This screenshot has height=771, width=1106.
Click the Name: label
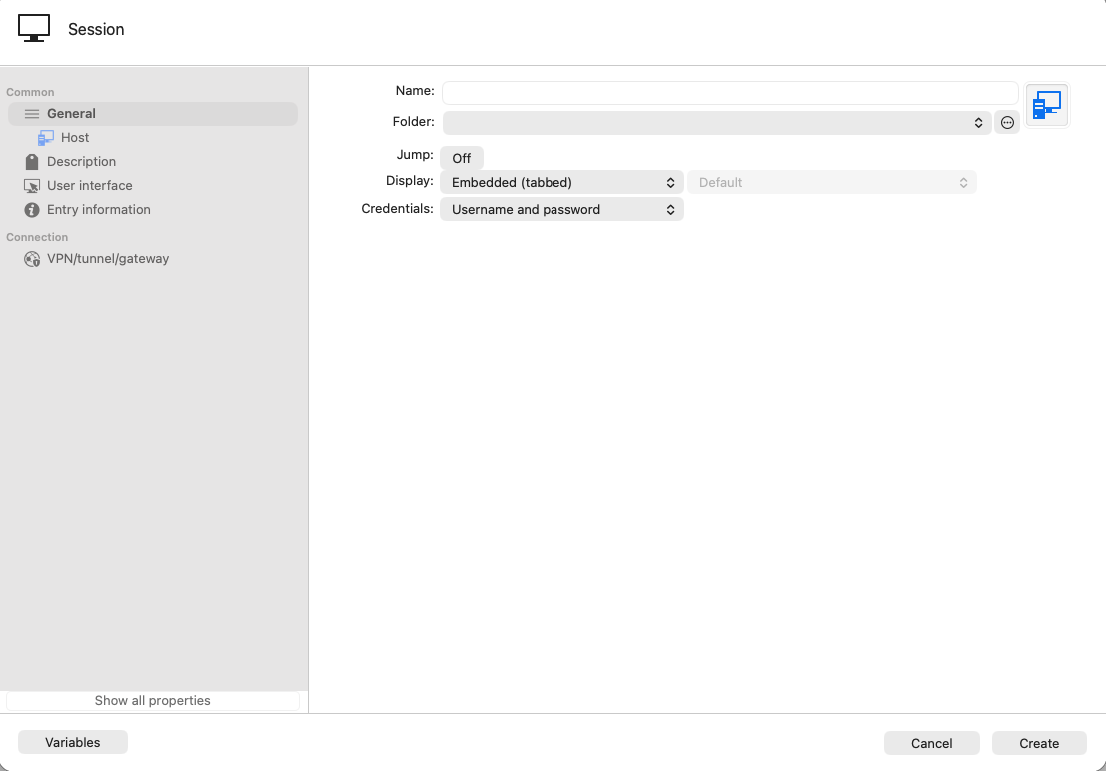pos(415,90)
